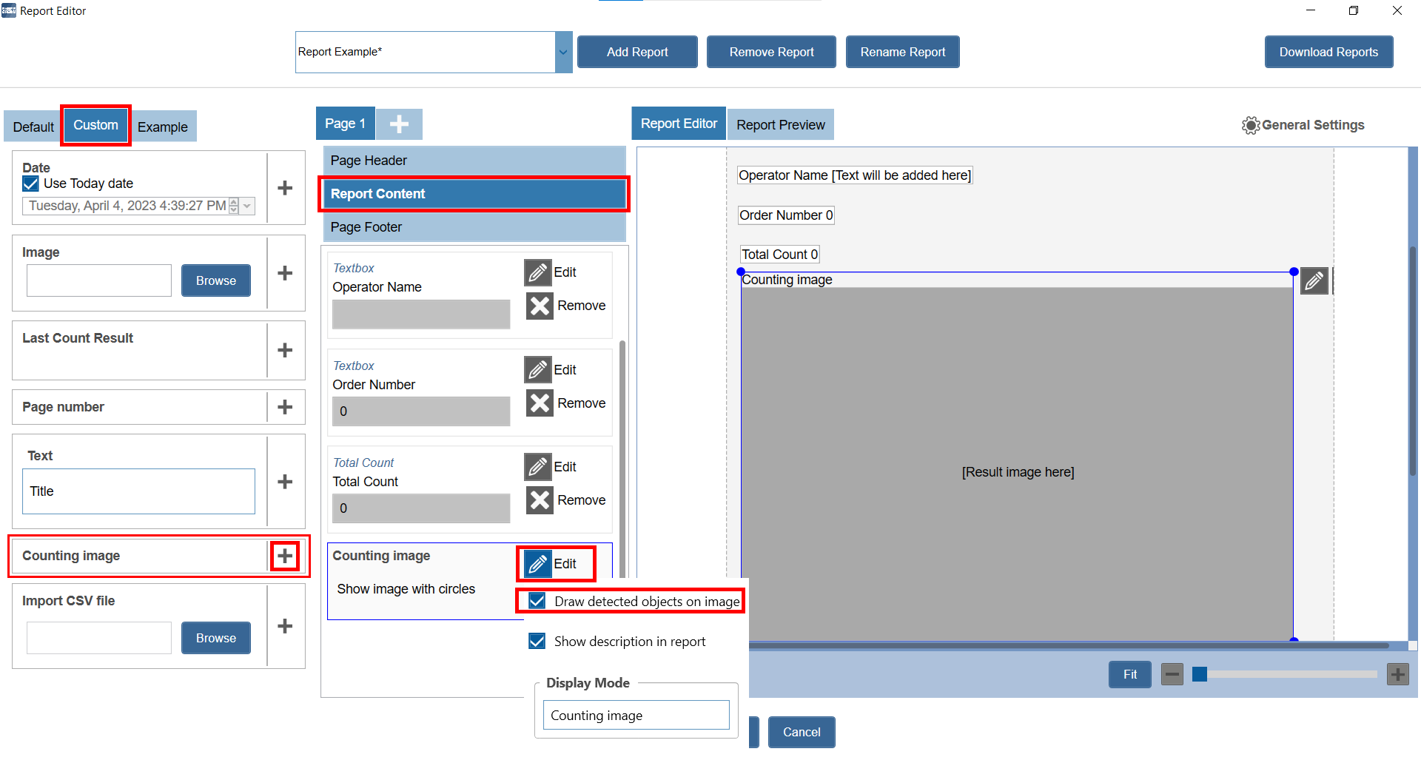Add a new page with plus tab
The width and height of the screenshot is (1421, 760).
pyautogui.click(x=399, y=124)
